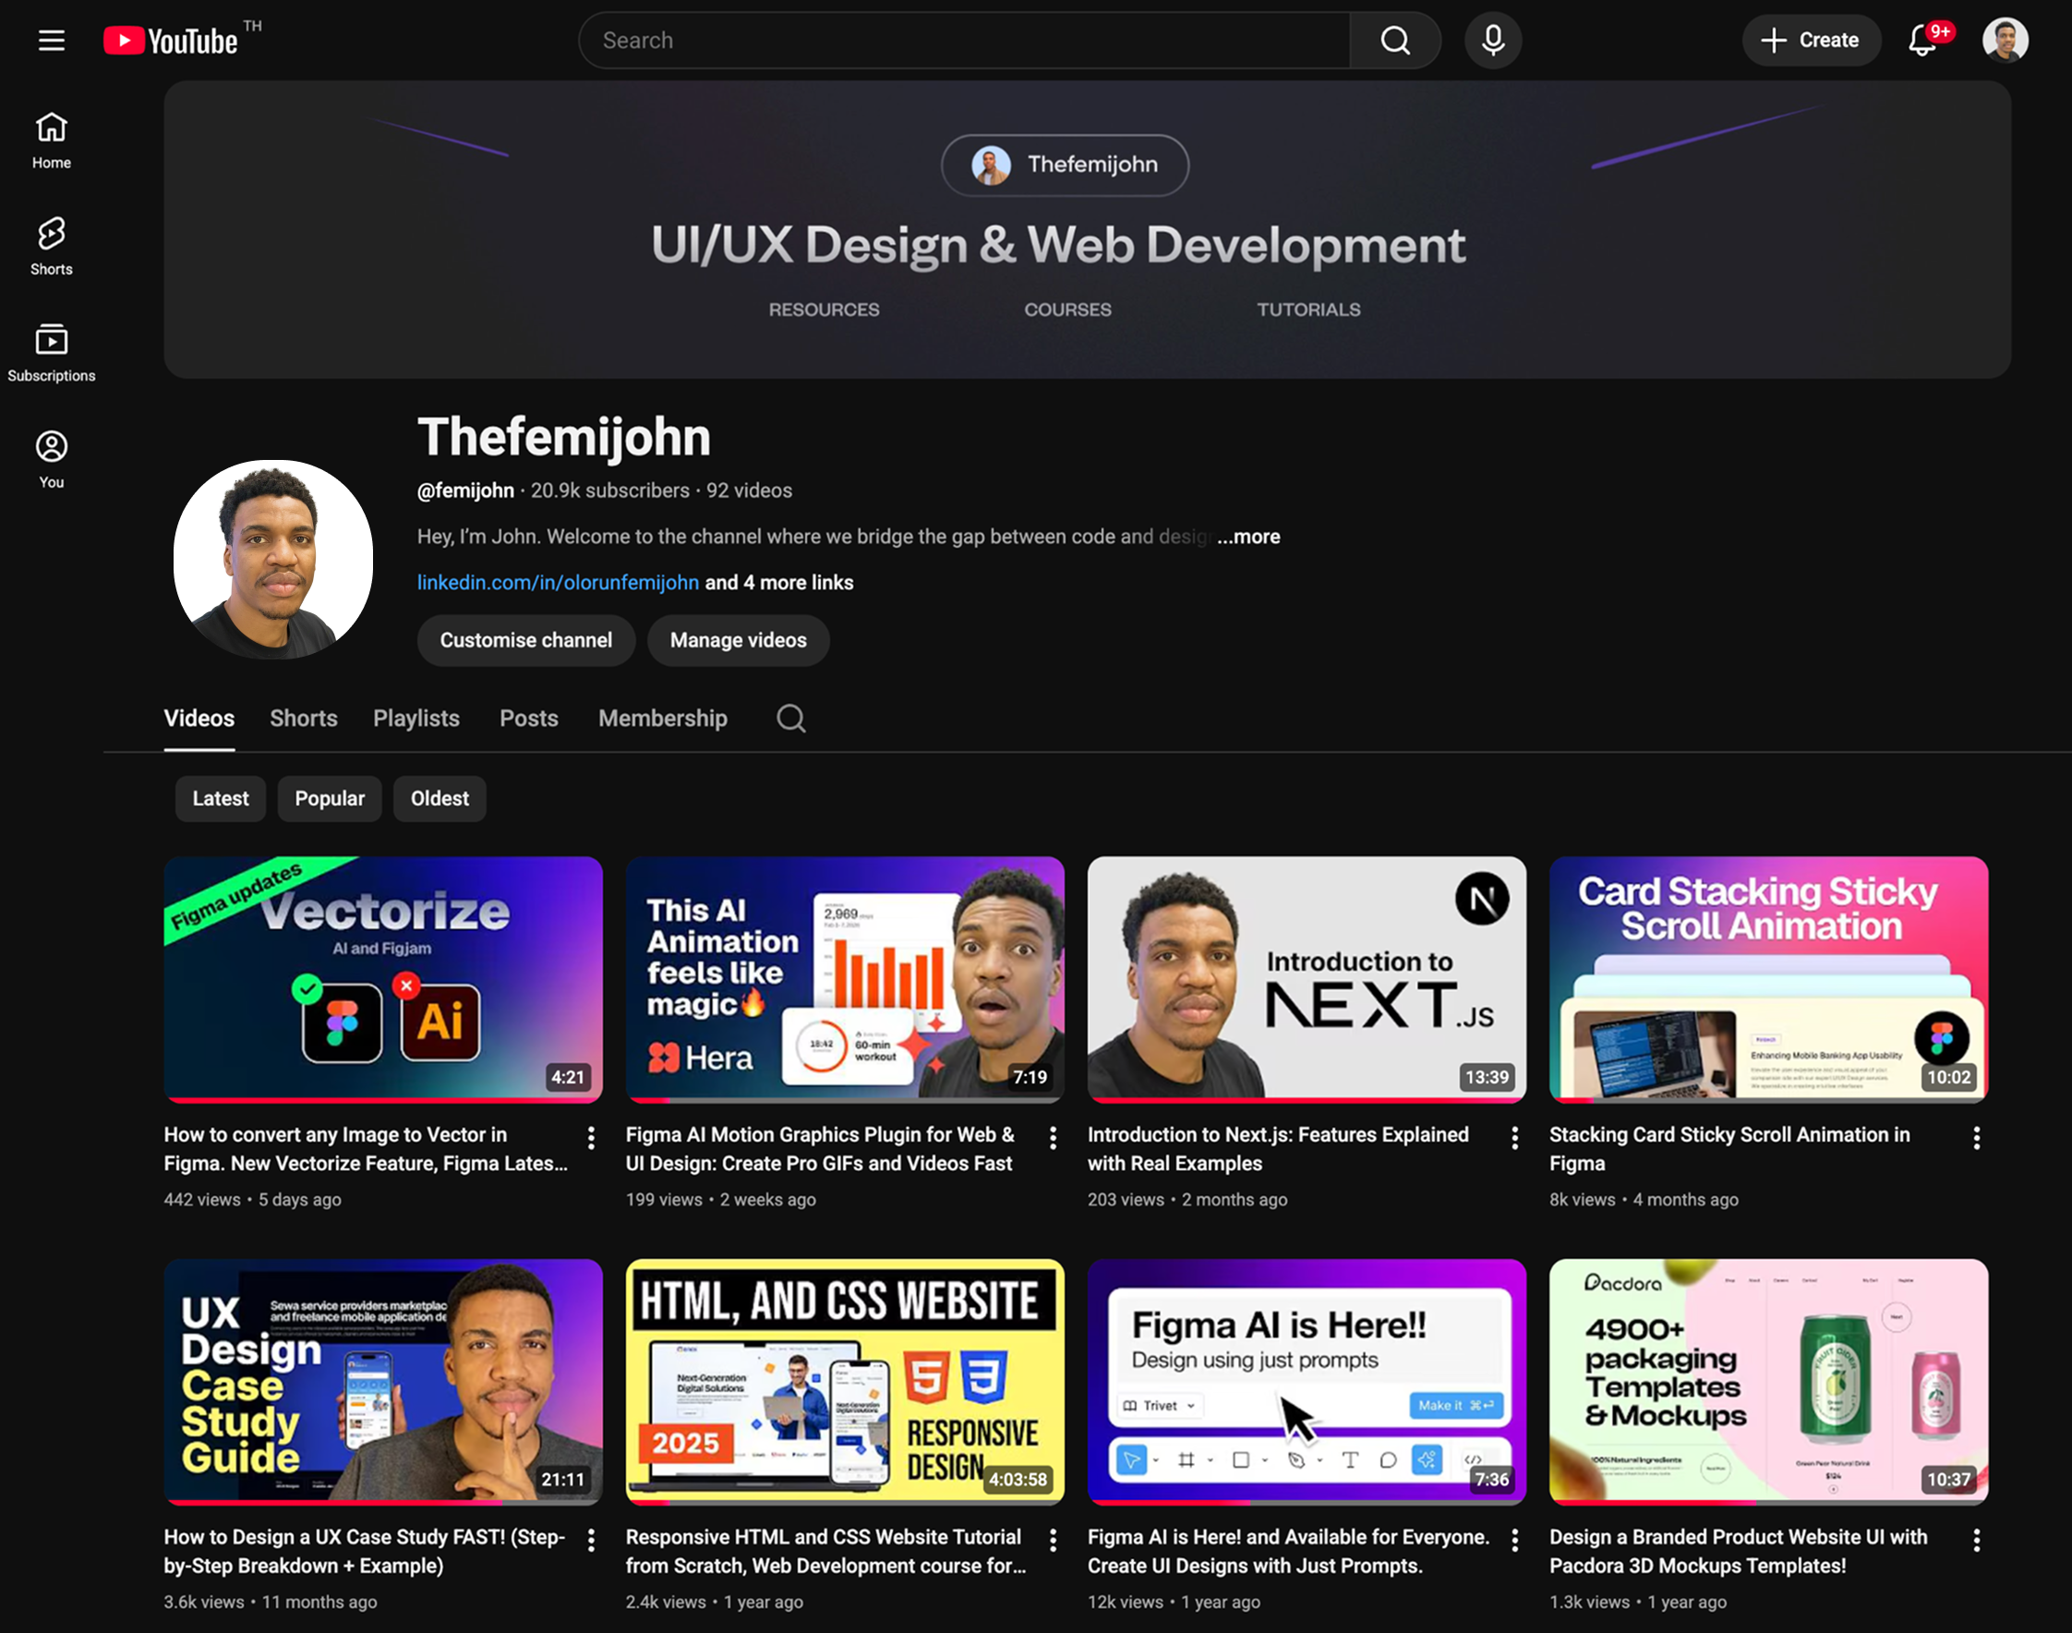Viewport: 2072px width, 1633px height.
Task: Open options menu for Next.js video
Action: pyautogui.click(x=1515, y=1137)
